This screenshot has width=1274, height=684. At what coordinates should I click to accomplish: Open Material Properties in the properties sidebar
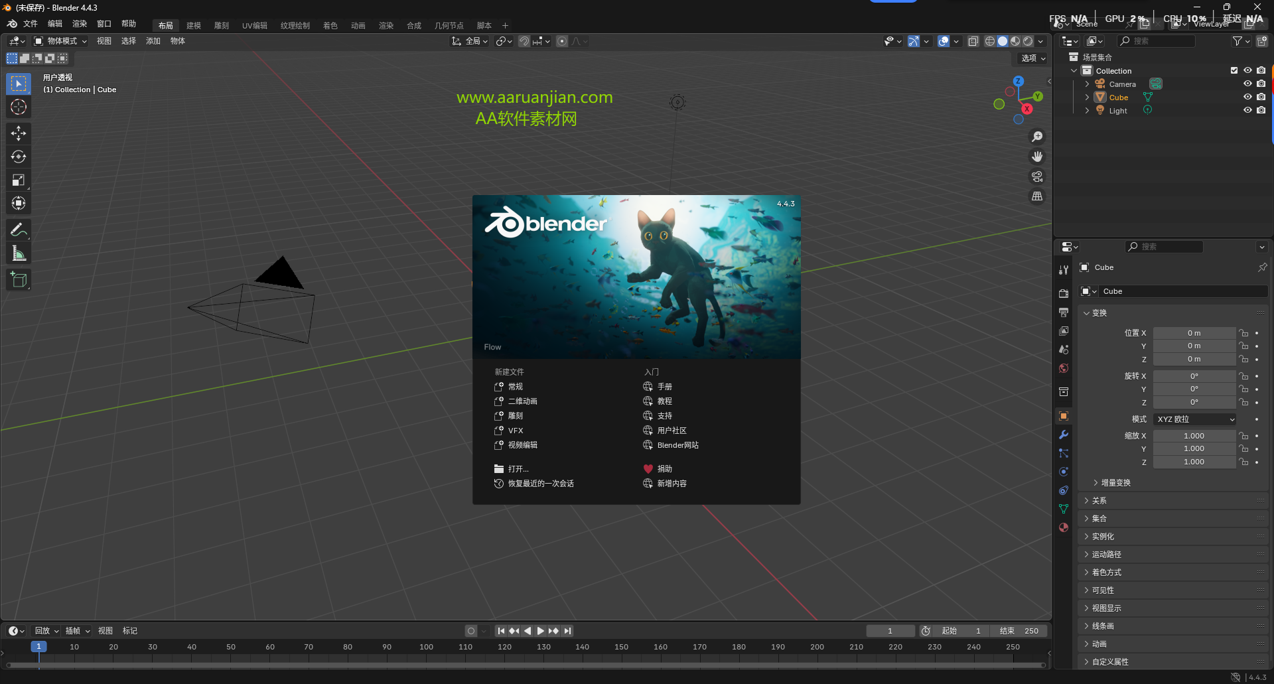point(1063,527)
